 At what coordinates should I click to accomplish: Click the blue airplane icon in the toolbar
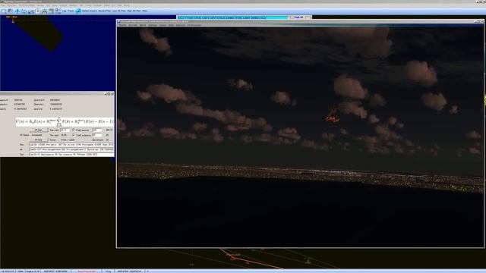pos(17,11)
